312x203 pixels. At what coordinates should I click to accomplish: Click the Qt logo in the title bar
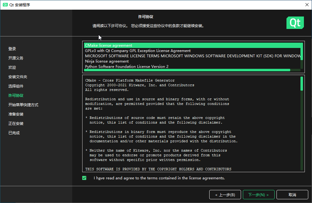pyautogui.click(x=5, y=5)
